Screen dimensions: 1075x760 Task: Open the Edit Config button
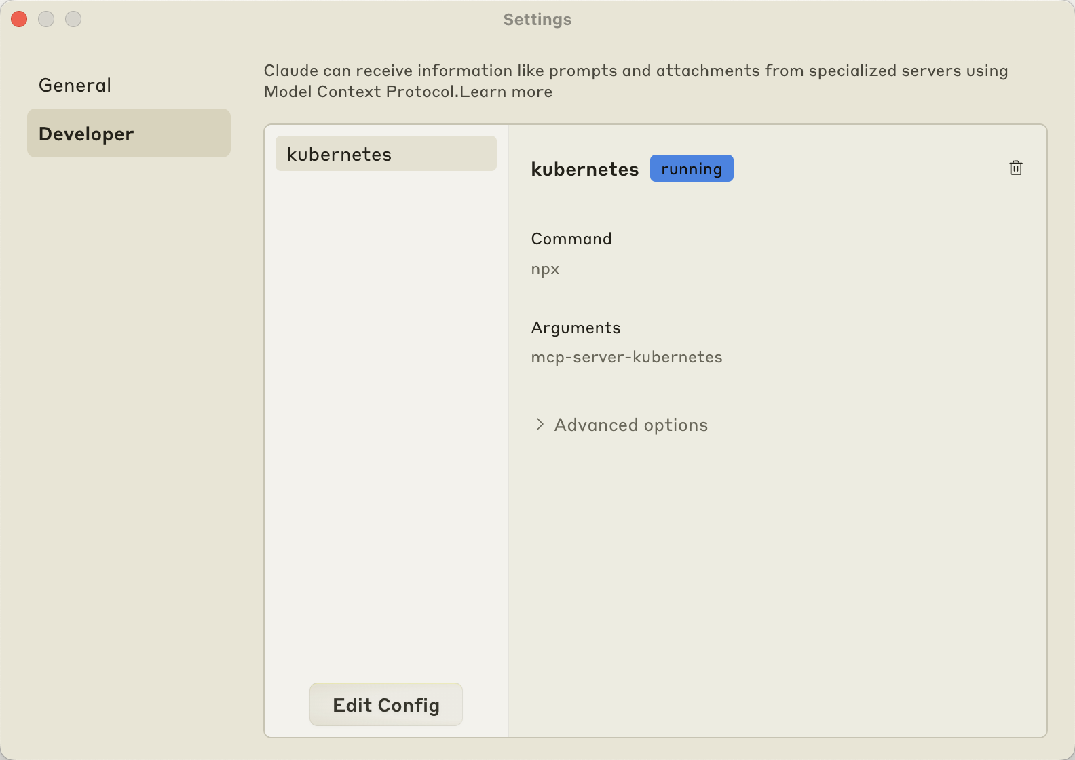click(x=385, y=705)
